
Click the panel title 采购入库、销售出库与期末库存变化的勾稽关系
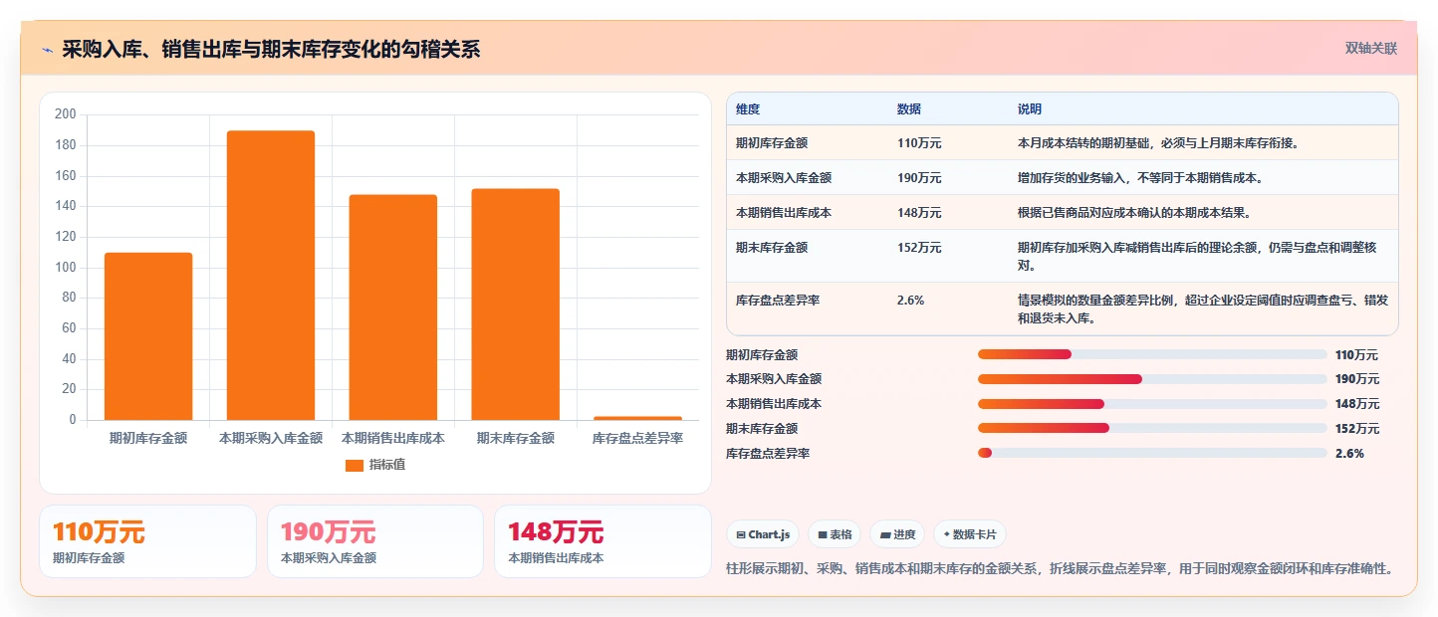271,49
